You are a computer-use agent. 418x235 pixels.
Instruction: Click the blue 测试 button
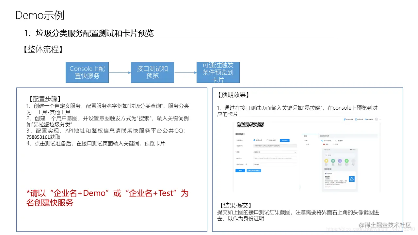[240, 171]
